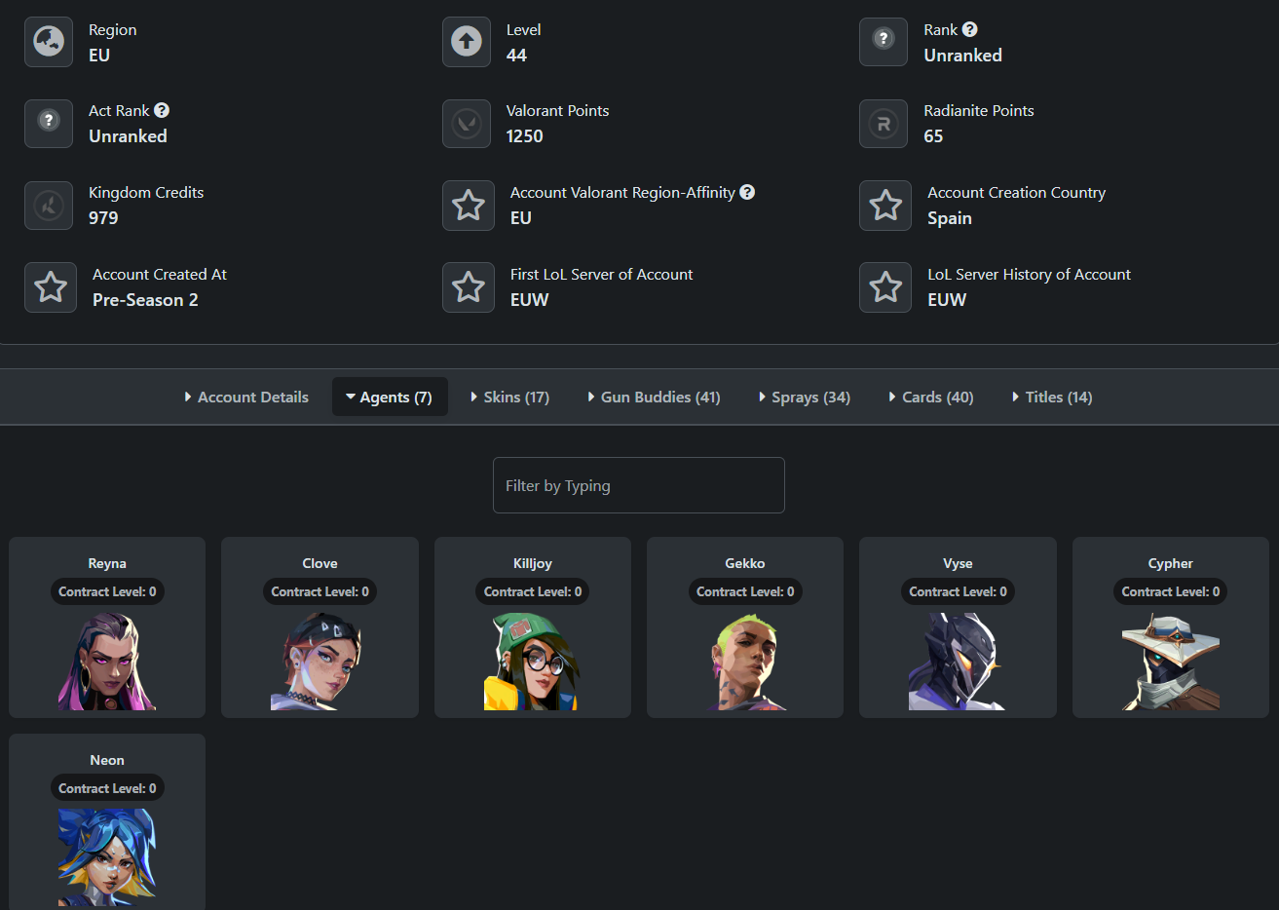Click the star icon for First LoL Server
This screenshot has width=1279, height=910.
[469, 287]
